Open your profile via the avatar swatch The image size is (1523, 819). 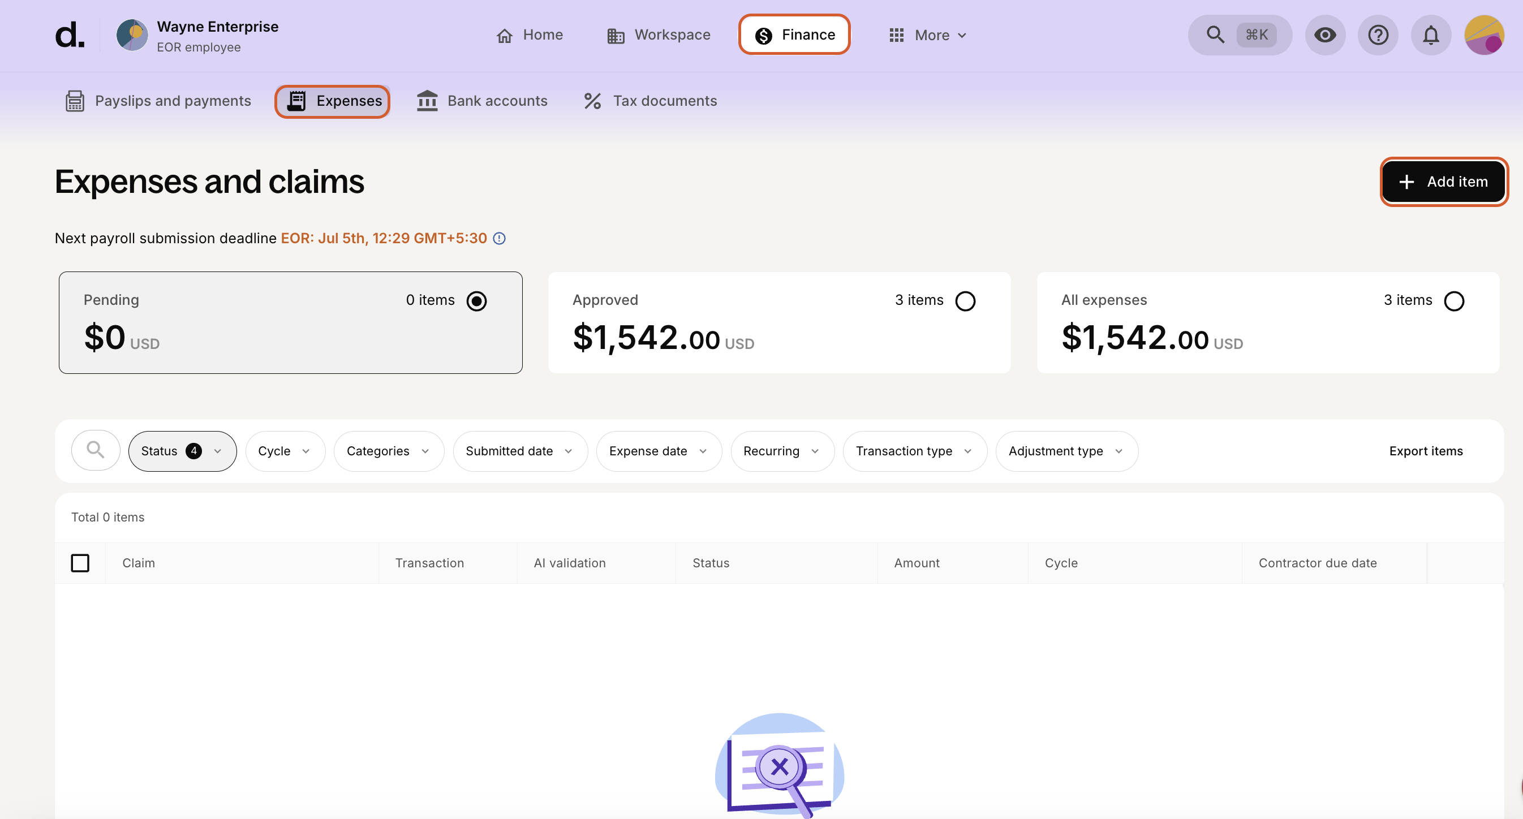pyautogui.click(x=1486, y=35)
